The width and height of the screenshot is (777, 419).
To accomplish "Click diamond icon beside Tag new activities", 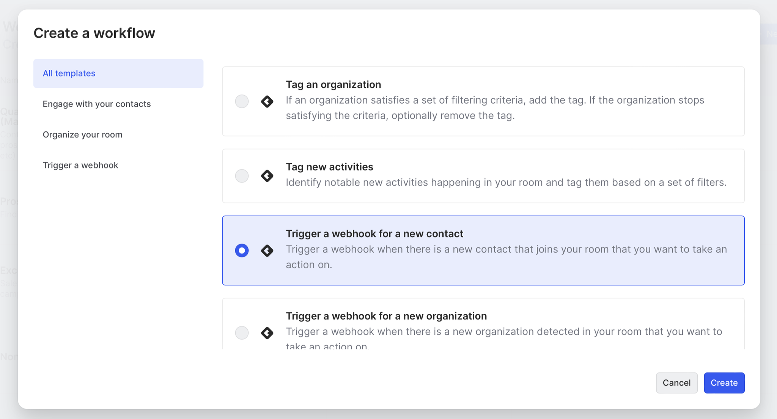I will [267, 176].
